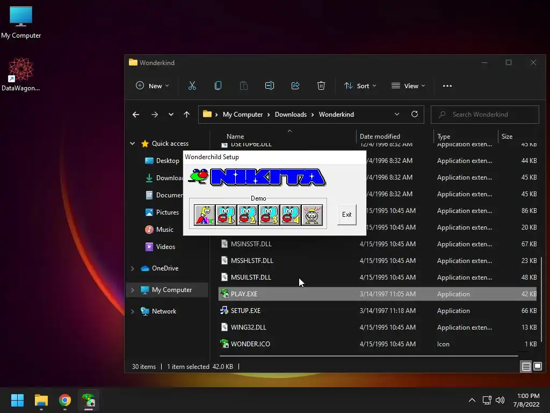Viewport: 550px width, 413px height.
Task: Cut the selected file in Explorer toolbar
Action: click(x=192, y=86)
